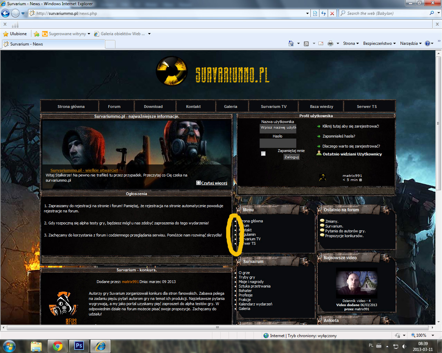Click the Home page icon in command bar

pyautogui.click(x=291, y=43)
